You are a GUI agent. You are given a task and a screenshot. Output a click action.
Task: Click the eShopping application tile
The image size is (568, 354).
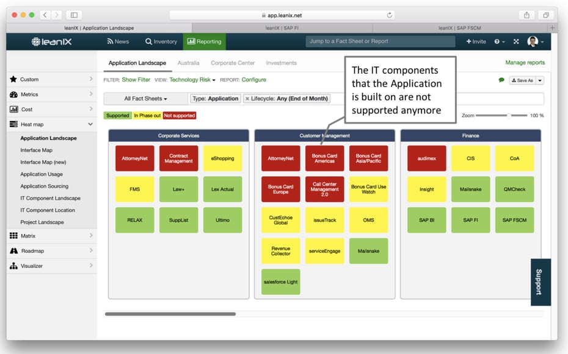(222, 158)
